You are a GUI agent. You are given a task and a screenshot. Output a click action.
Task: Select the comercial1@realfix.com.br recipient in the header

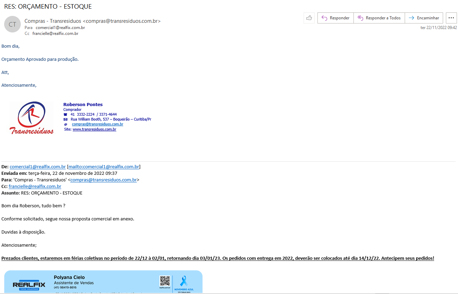(60, 28)
